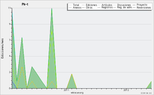The width and height of the screenshot is (154, 95).
Task: Click the y-axis value 7
Action: point(10,40)
